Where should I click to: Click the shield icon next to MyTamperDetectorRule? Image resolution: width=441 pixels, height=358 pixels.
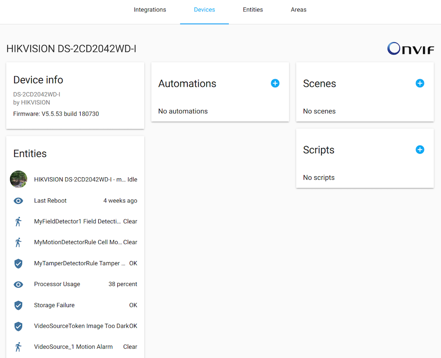18,263
